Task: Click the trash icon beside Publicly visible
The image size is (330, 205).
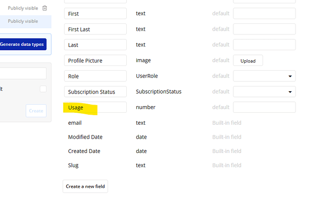Action: (45, 8)
